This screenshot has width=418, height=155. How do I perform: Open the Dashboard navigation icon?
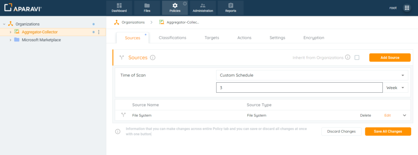119,5
